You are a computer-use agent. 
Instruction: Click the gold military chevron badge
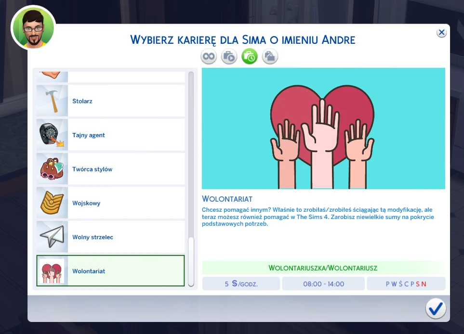point(52,203)
